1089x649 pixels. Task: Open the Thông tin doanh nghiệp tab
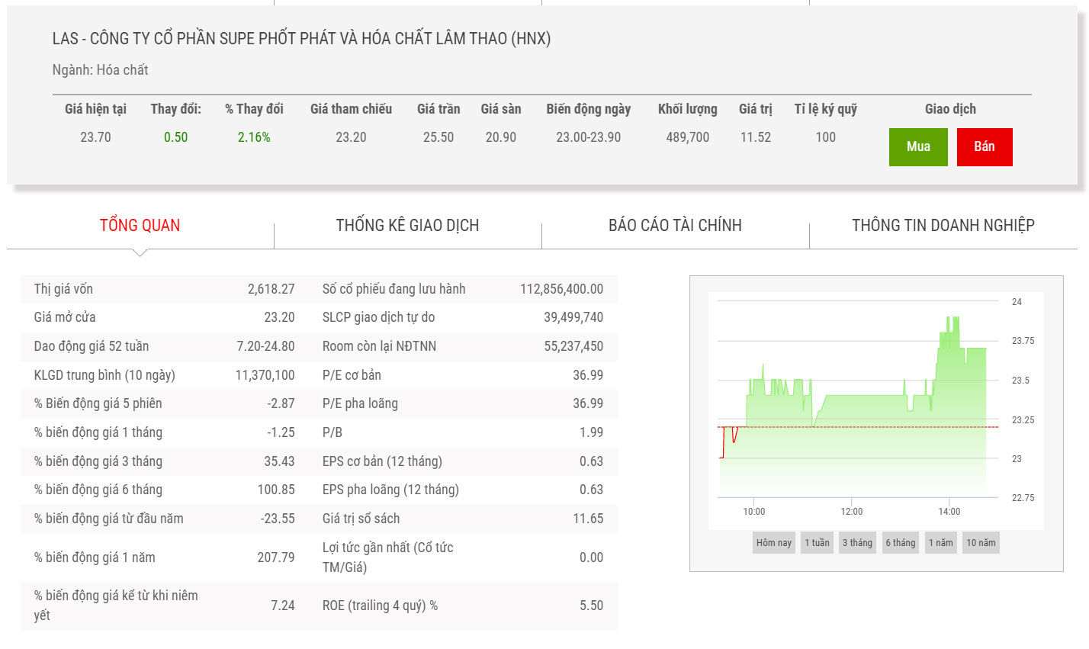[x=943, y=225]
